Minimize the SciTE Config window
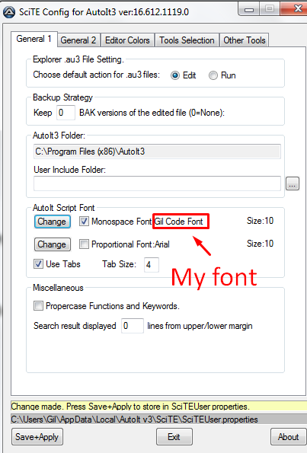Screen dimensions: 307x453 (249, 9)
